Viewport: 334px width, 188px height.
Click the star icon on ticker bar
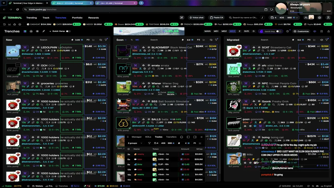click(15, 24)
